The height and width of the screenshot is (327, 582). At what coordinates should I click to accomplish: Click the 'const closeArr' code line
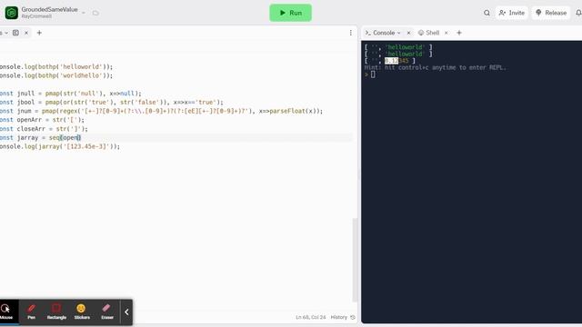44,129
